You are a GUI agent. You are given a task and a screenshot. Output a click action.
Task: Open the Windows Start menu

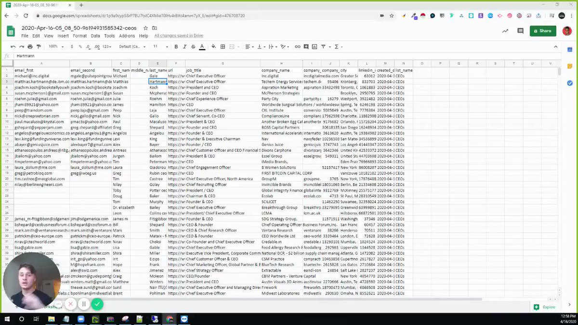pos(7,319)
